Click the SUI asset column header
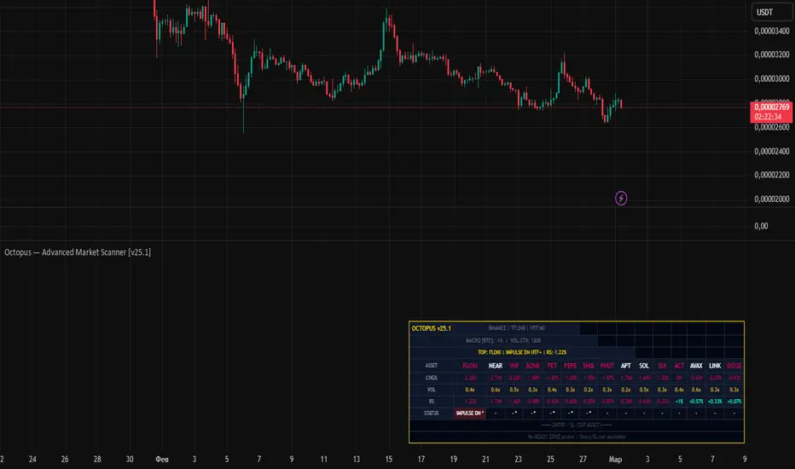The width and height of the screenshot is (795, 469). [662, 366]
